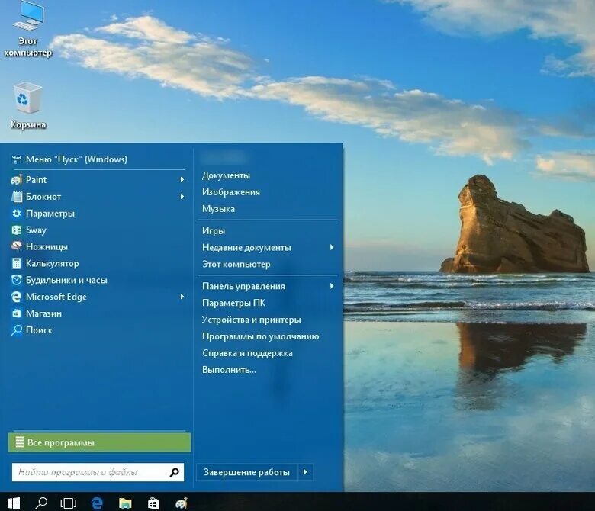The image size is (595, 511).
Task: Open Справка и поддержка
Action: pos(247,353)
